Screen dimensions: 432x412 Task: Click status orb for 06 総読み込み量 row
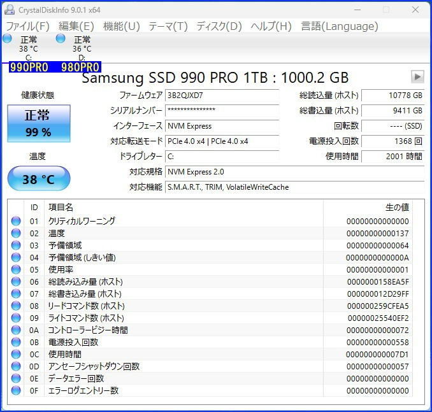point(16,281)
